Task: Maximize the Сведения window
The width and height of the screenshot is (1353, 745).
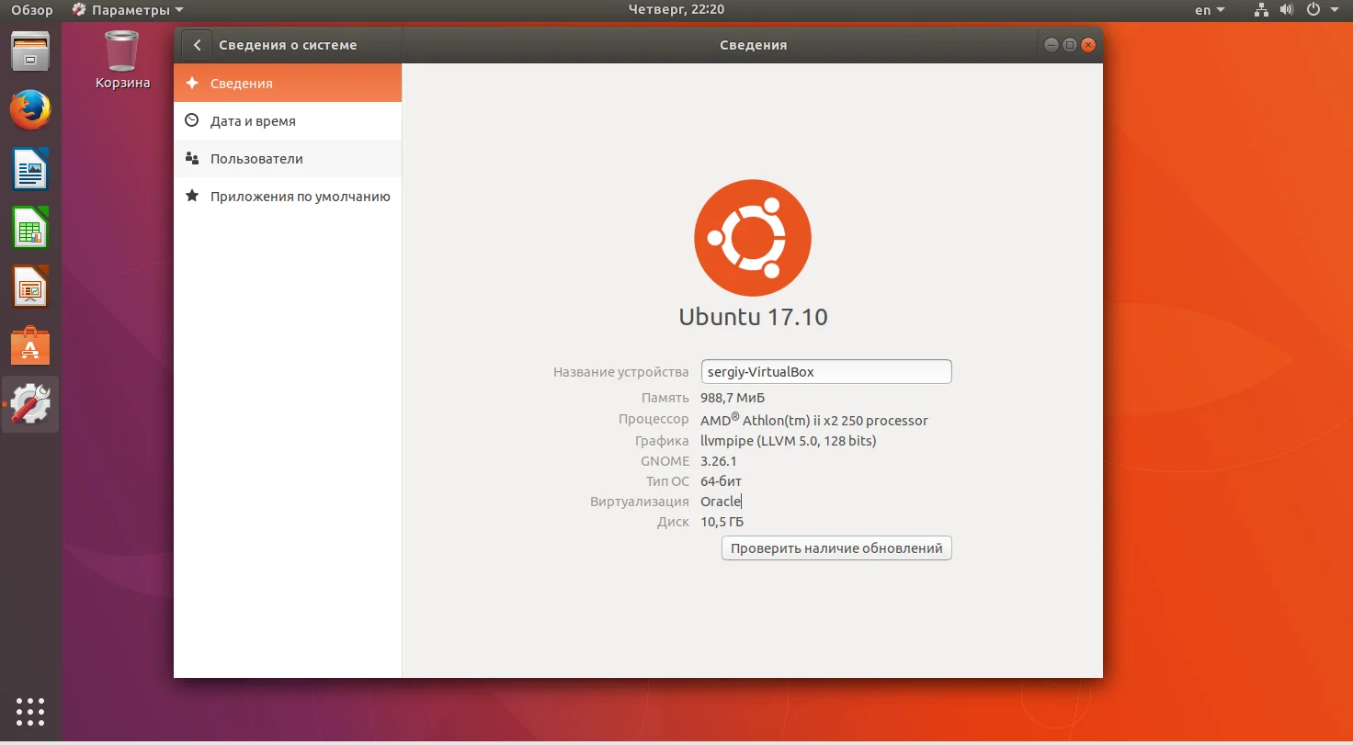Action: (1070, 45)
